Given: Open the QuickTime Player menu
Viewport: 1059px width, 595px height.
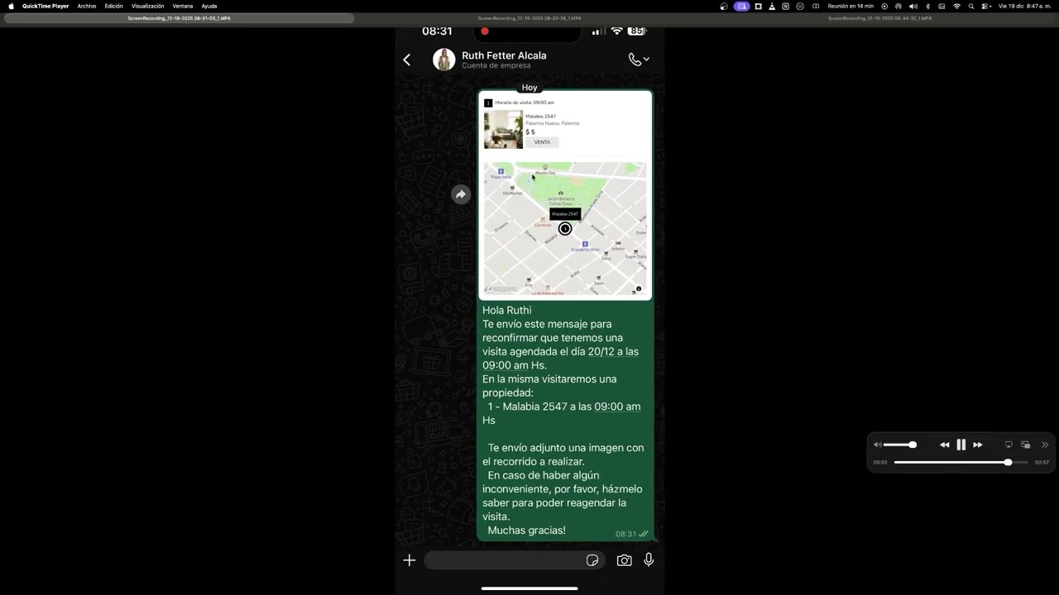Looking at the screenshot, I should 46,6.
